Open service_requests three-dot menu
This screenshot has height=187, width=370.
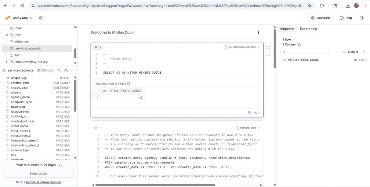click(x=73, y=70)
